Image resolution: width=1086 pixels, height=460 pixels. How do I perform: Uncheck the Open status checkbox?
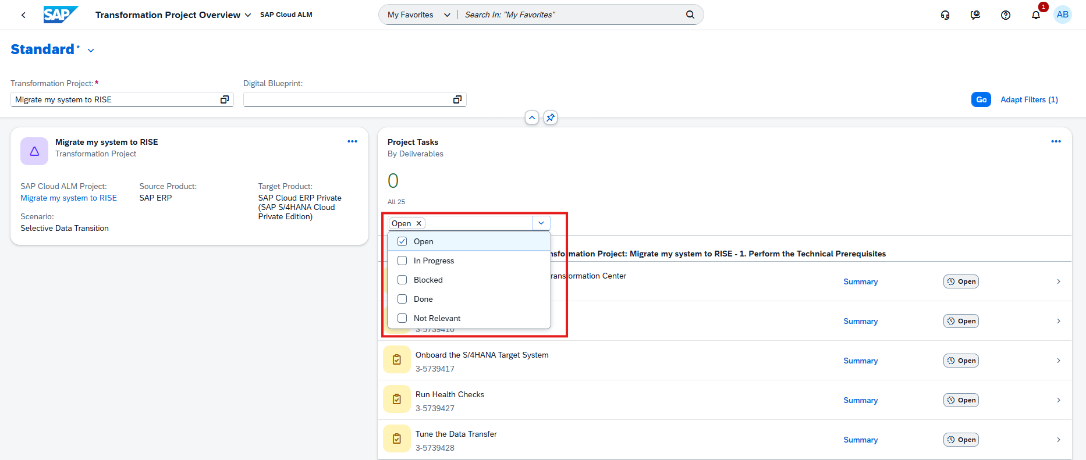point(402,241)
